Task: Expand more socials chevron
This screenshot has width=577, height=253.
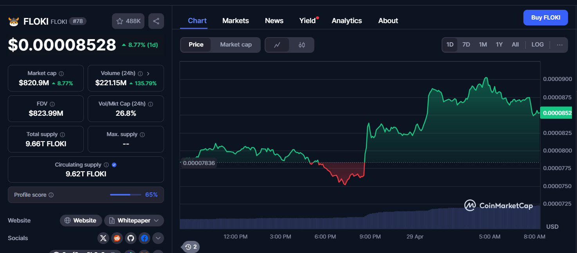Action: [158, 238]
